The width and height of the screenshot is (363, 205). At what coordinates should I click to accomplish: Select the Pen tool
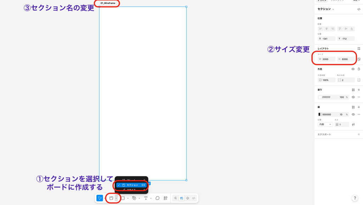[x=134, y=198]
